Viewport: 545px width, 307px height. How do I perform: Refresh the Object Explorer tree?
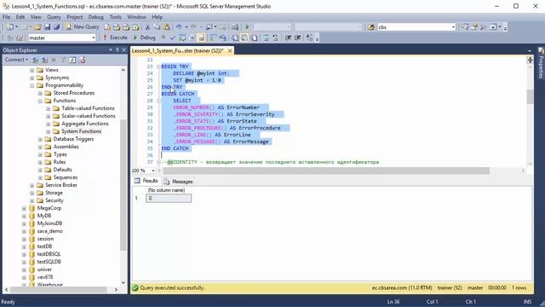click(x=72, y=60)
